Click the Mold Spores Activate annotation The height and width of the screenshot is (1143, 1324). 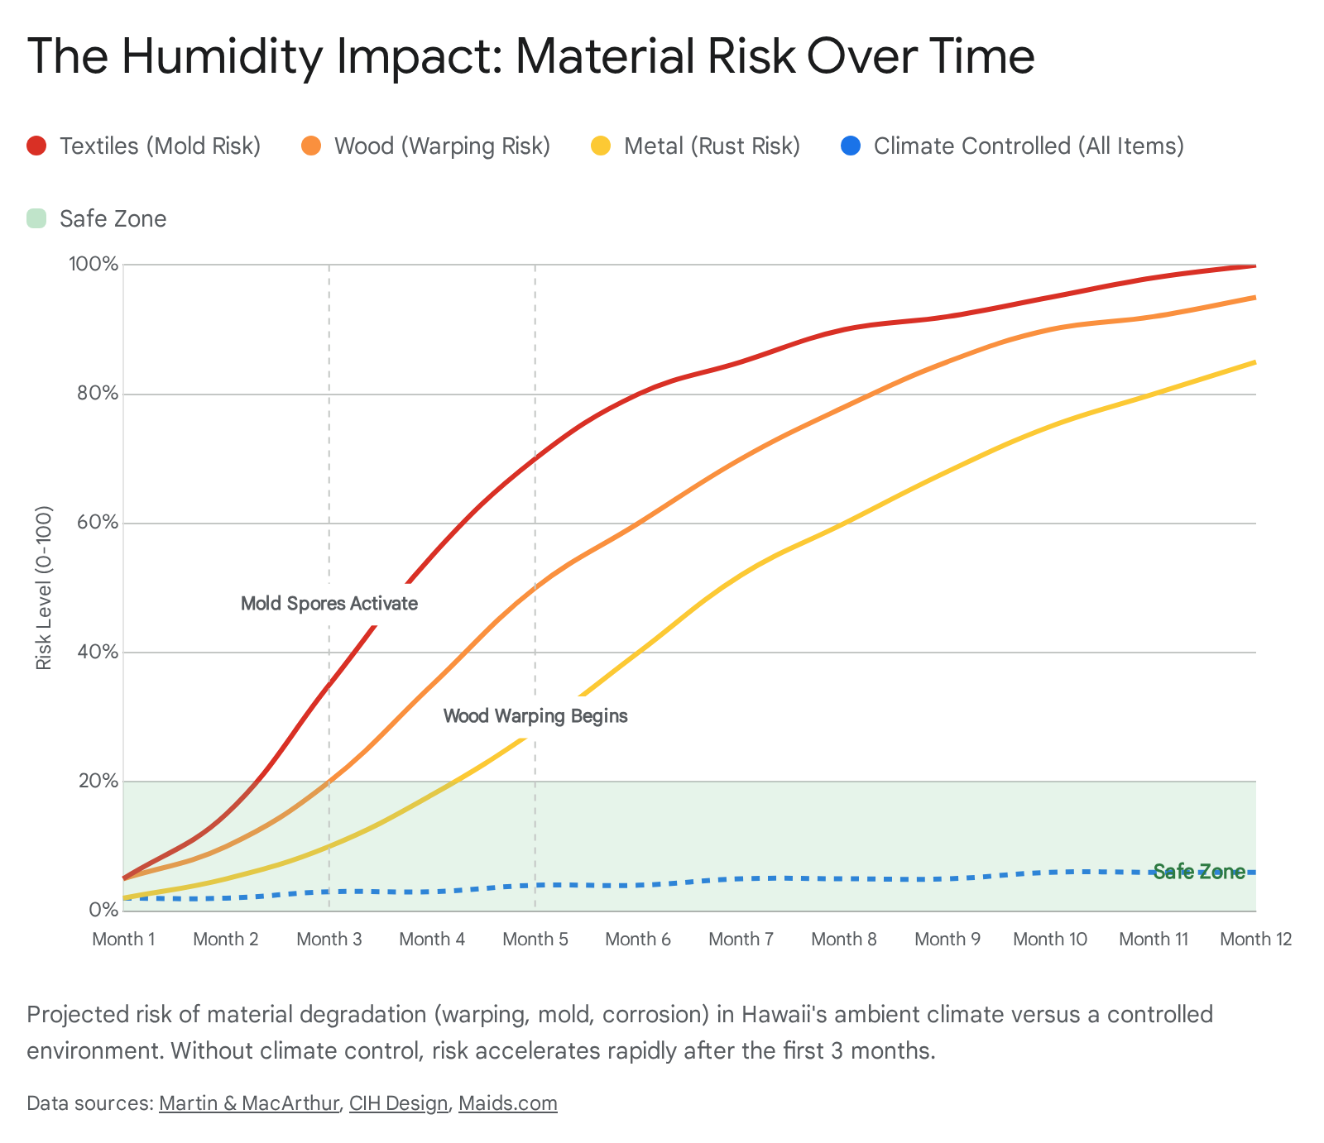[x=329, y=604]
